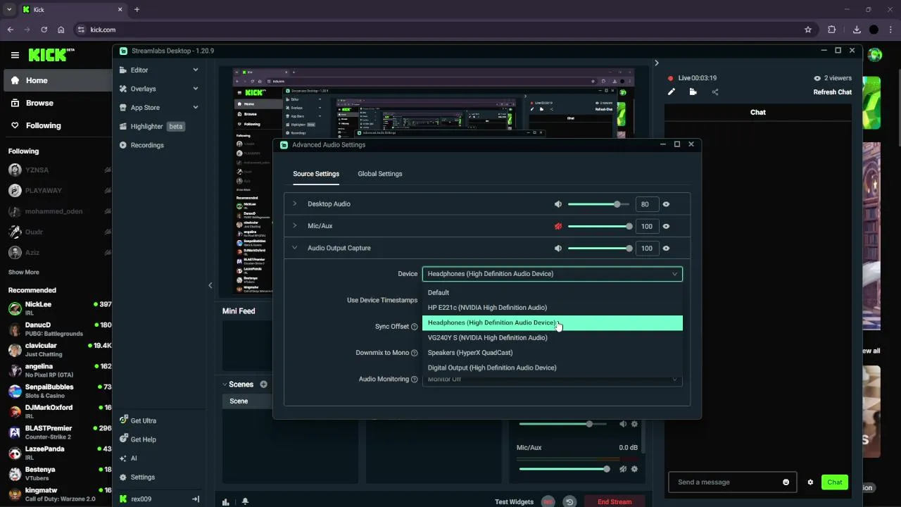Viewport: 901px width, 507px height.
Task: Adjust the Mic/Aux volume slider in dialog
Action: [600, 226]
